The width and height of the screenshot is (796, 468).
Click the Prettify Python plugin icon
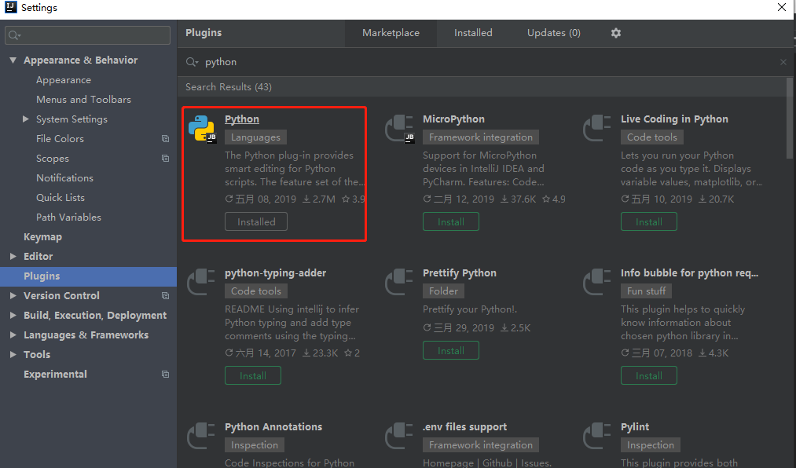tap(399, 282)
